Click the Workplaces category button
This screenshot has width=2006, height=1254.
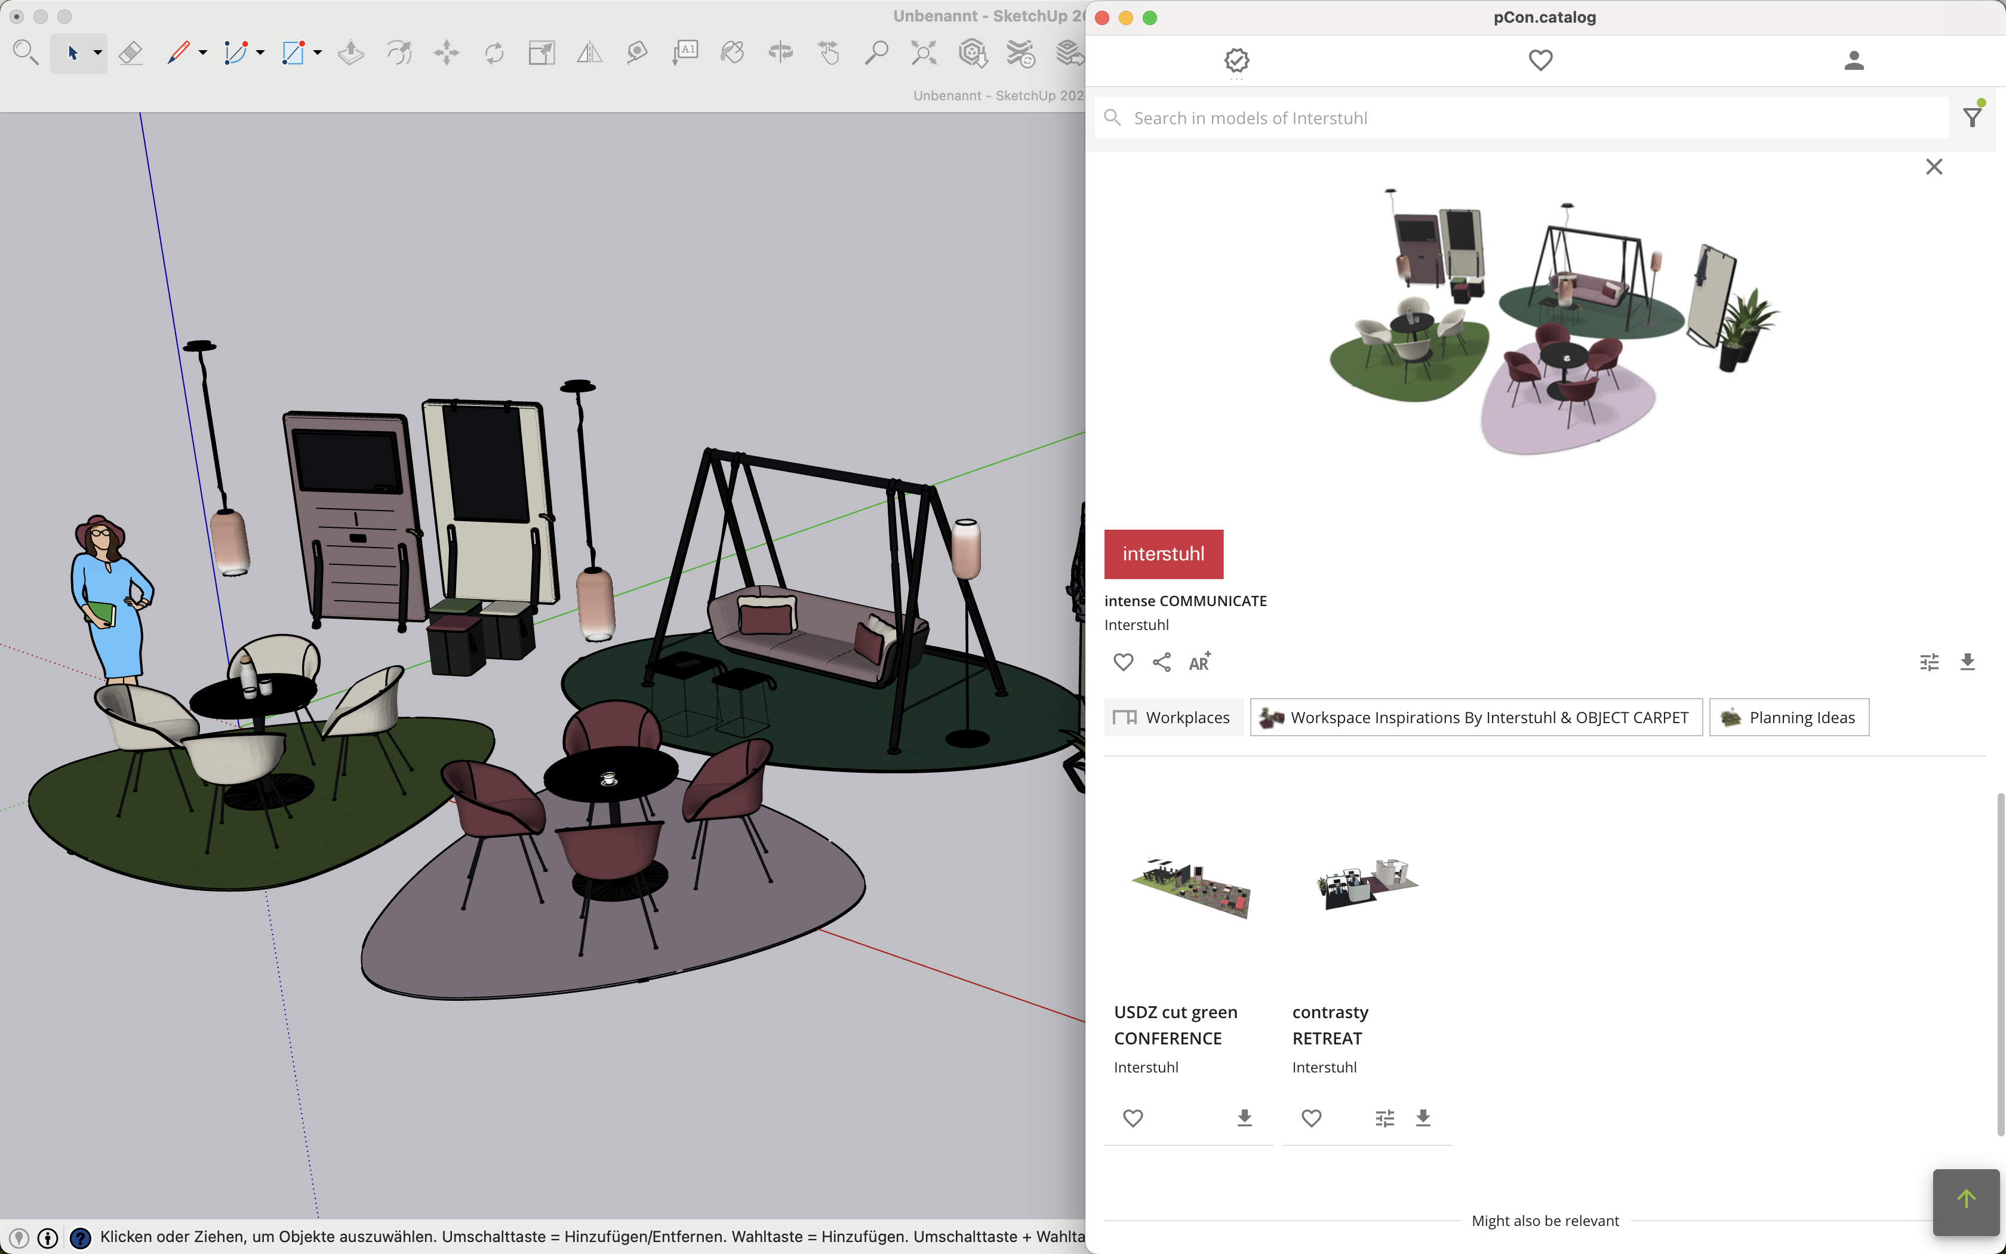[1172, 717]
